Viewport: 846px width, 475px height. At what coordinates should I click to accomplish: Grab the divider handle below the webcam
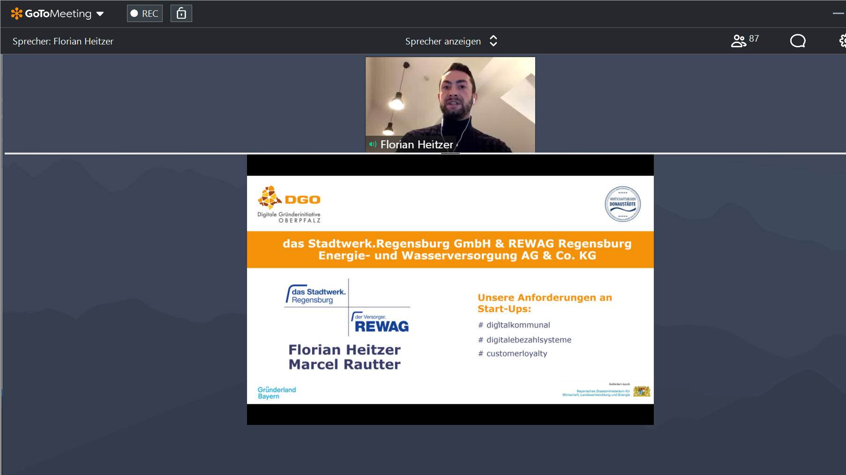[450, 153]
